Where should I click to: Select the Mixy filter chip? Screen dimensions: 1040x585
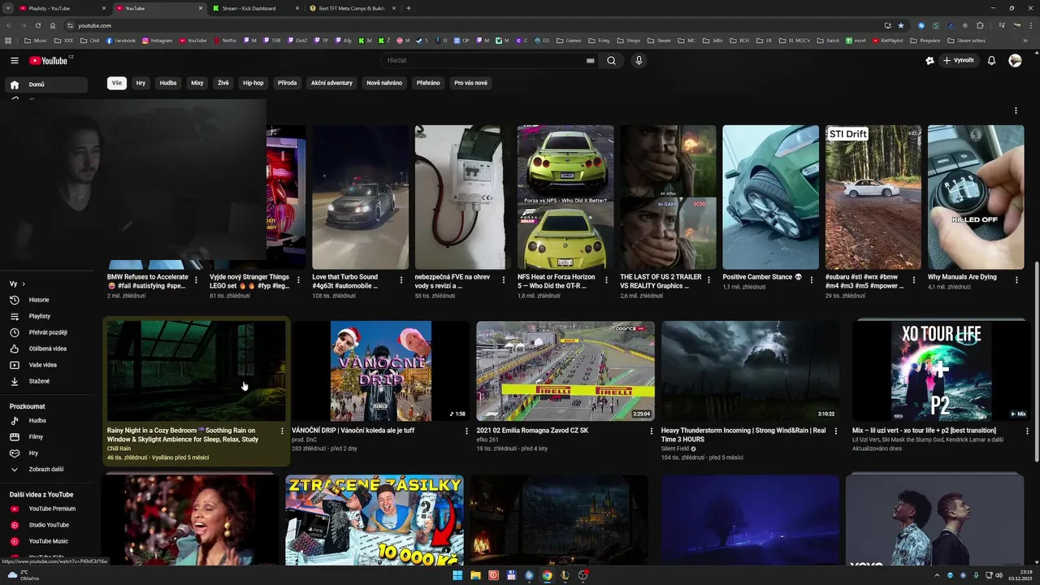pyautogui.click(x=197, y=83)
